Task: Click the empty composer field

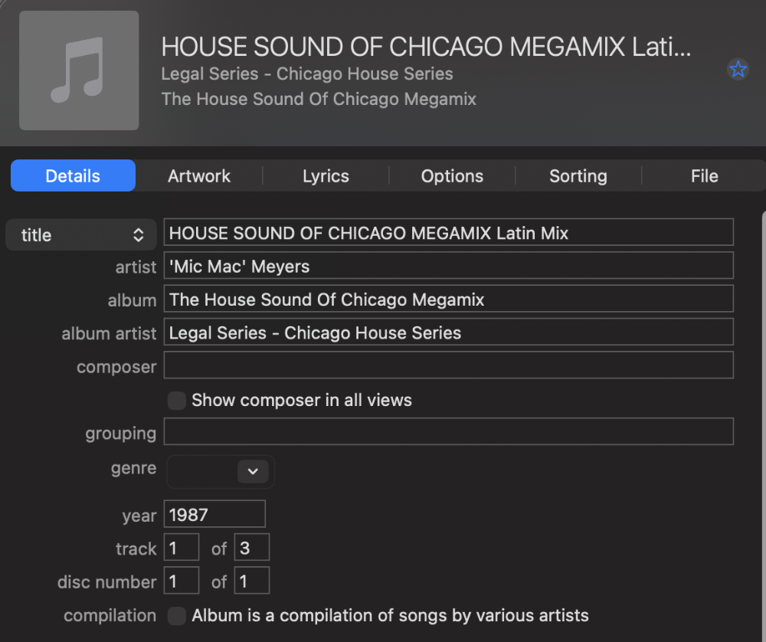Action: pyautogui.click(x=448, y=365)
